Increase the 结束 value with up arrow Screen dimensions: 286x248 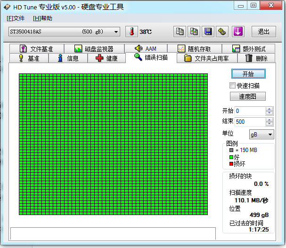coord(270,120)
